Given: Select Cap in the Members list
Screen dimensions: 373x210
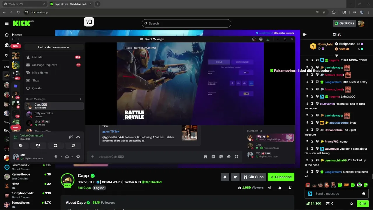Looking at the screenshot, I should click(x=270, y=146).
